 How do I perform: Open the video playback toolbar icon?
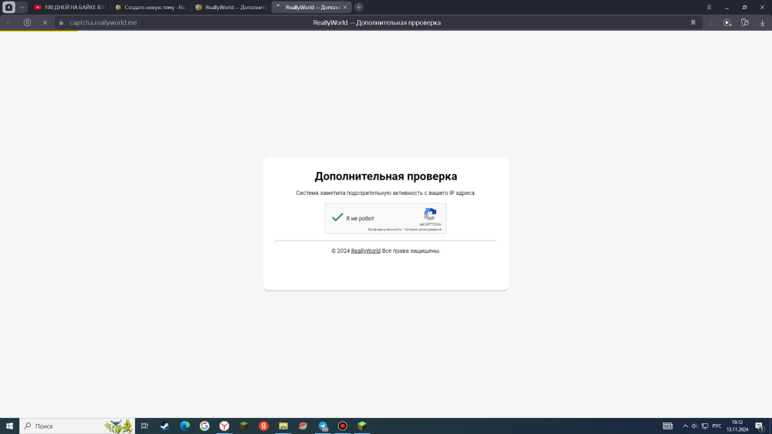[727, 22]
